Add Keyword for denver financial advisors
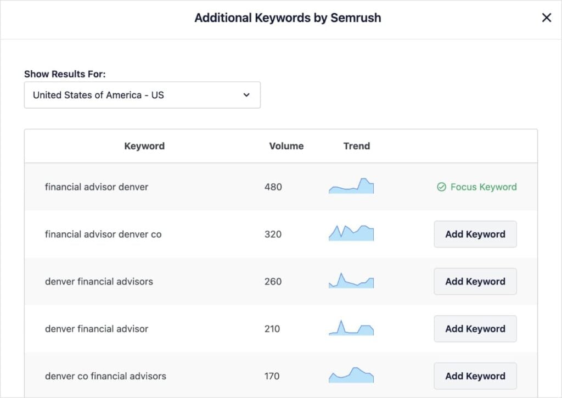The image size is (562, 398). 475,281
